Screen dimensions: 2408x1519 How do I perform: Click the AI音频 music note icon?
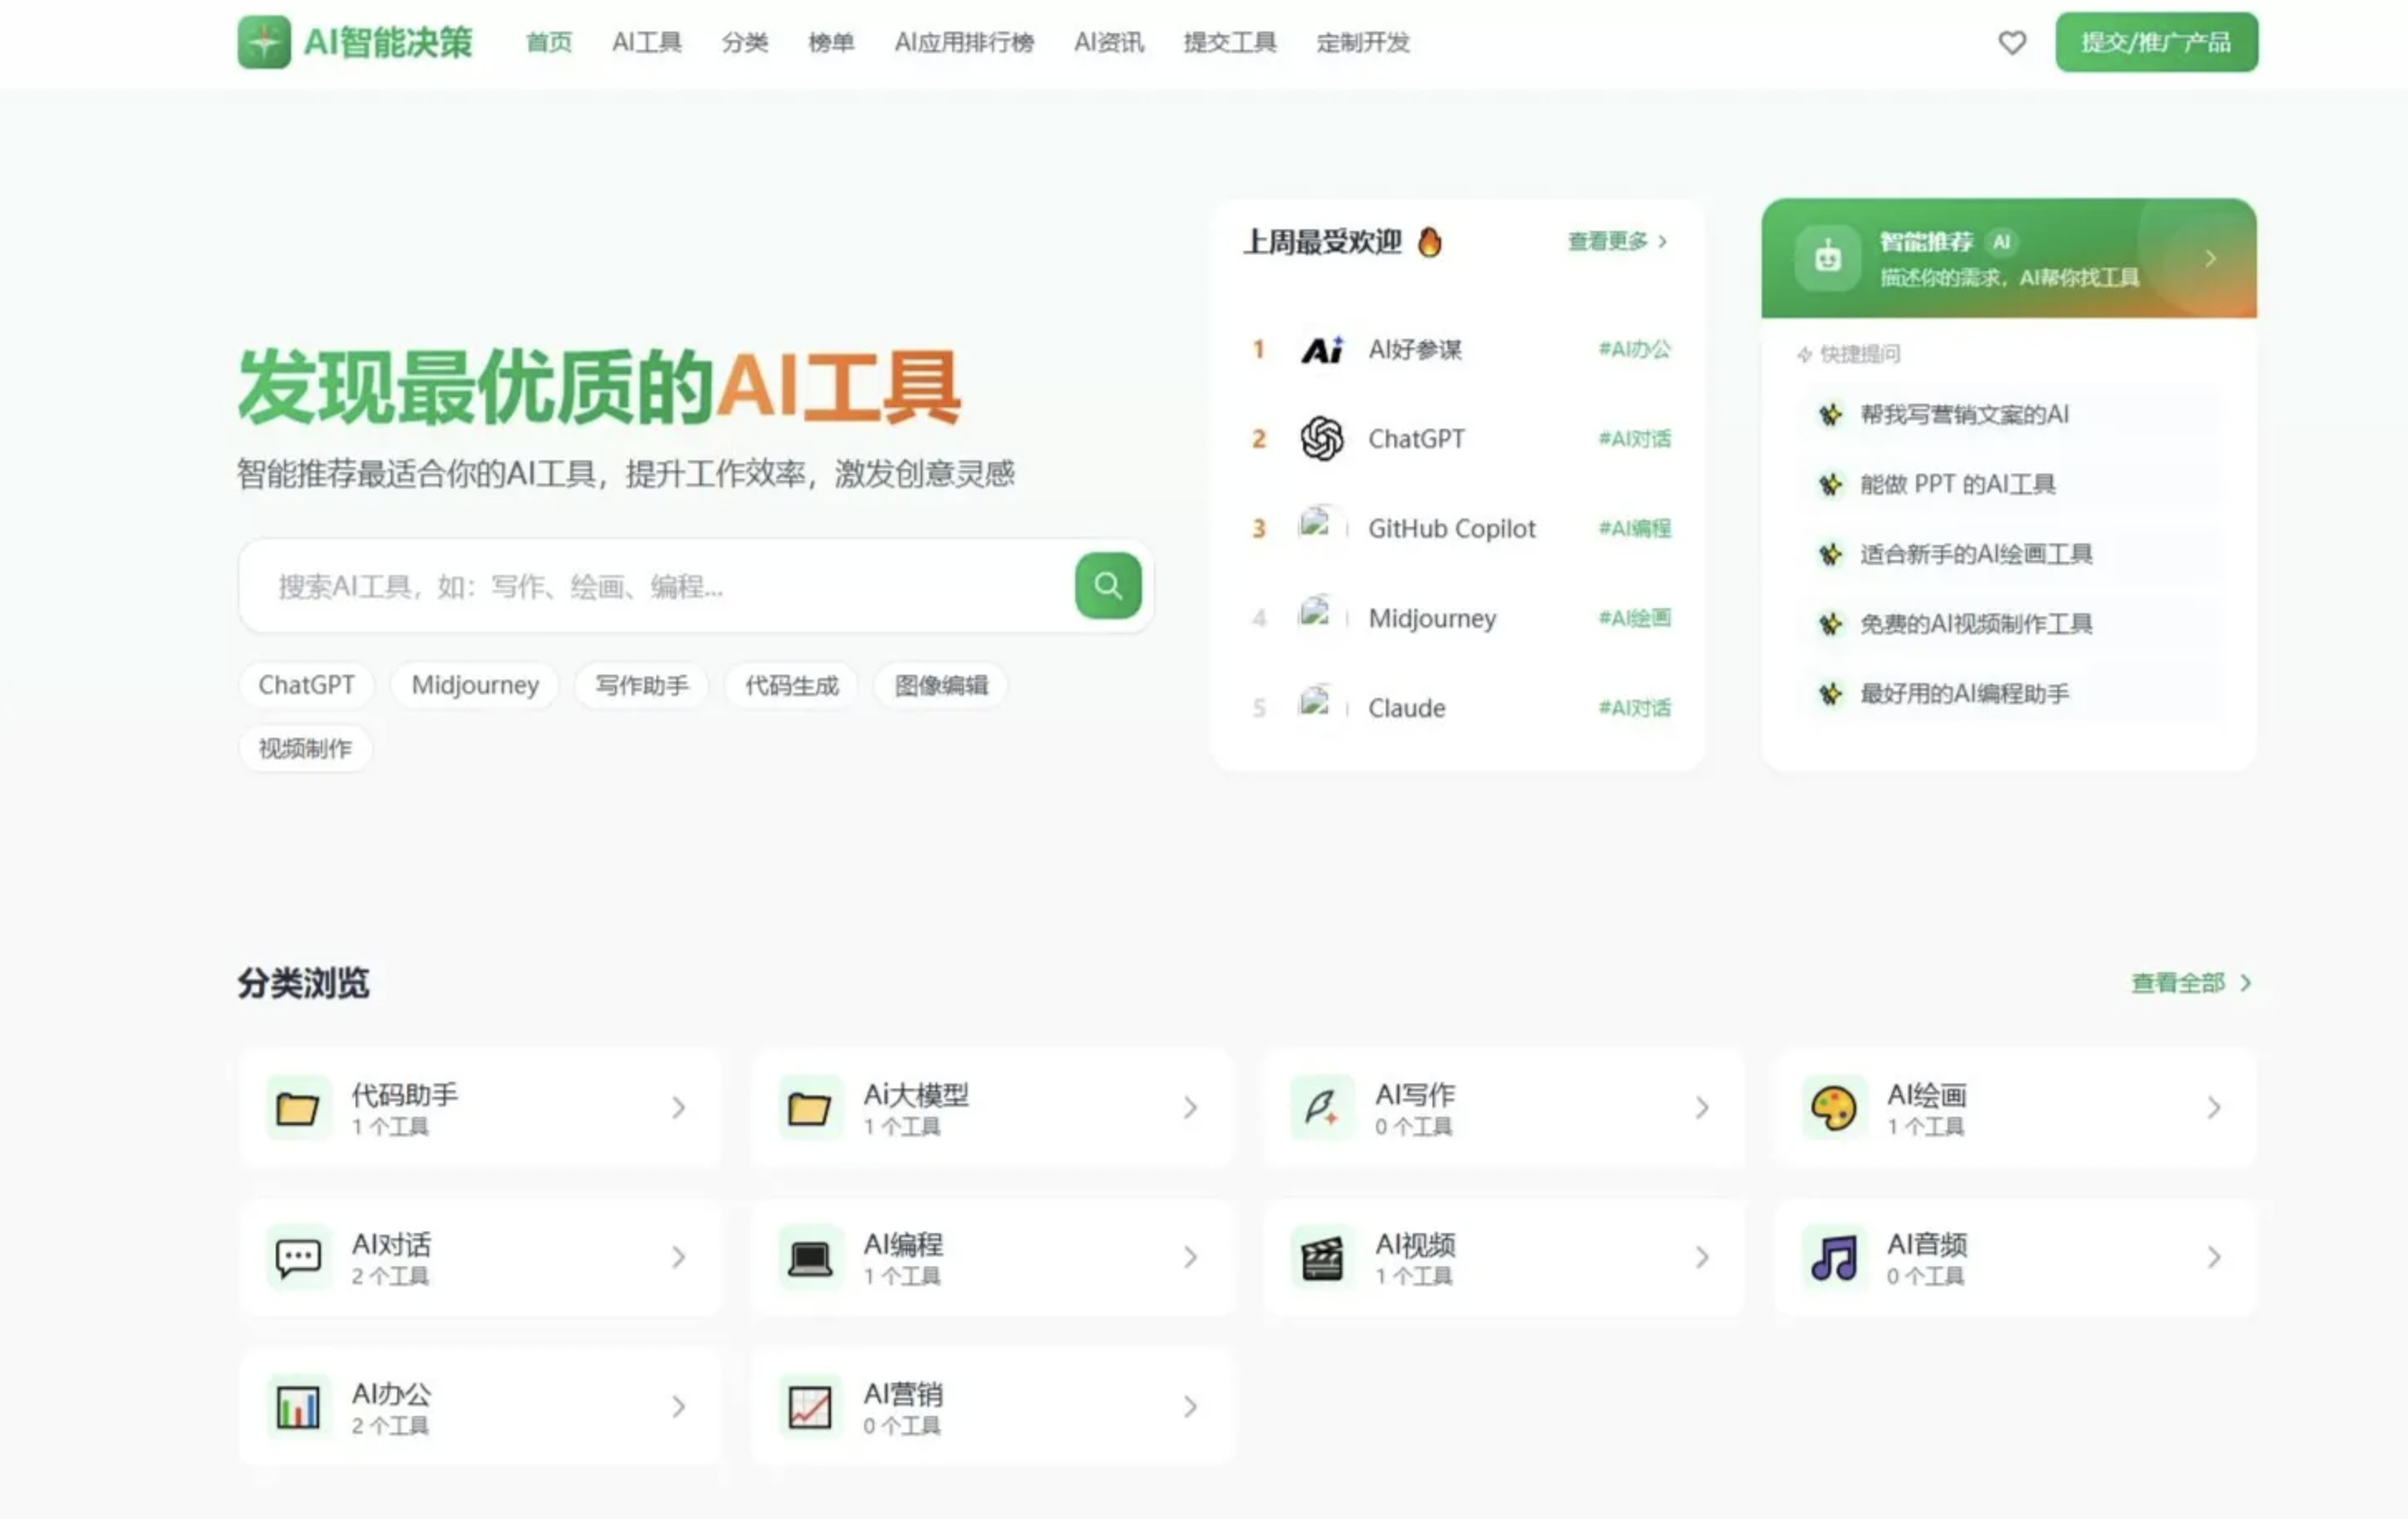coord(1833,1258)
